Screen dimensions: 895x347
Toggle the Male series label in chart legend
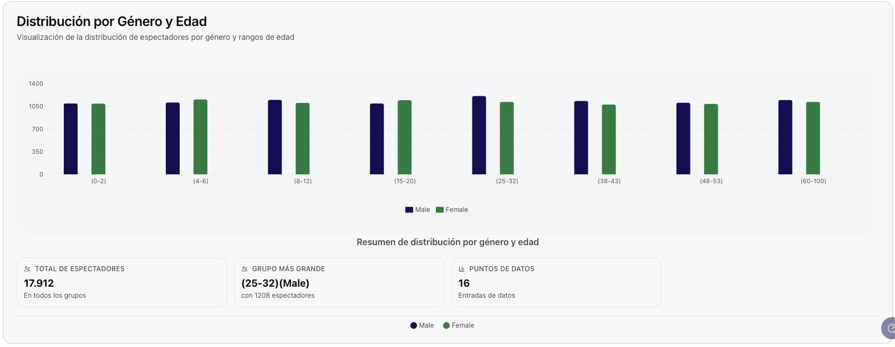(x=423, y=210)
